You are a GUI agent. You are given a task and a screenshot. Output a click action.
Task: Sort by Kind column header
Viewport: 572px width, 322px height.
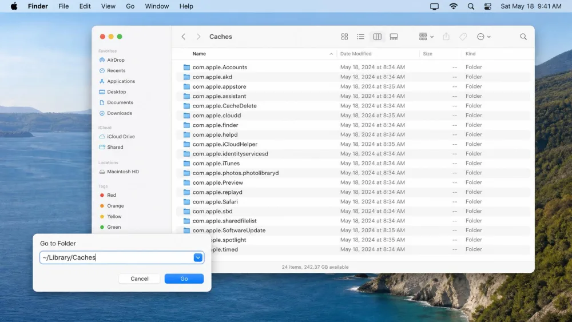pos(470,54)
